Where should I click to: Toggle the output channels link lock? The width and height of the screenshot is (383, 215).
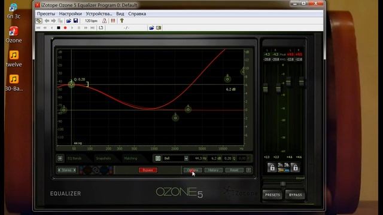[295, 167]
